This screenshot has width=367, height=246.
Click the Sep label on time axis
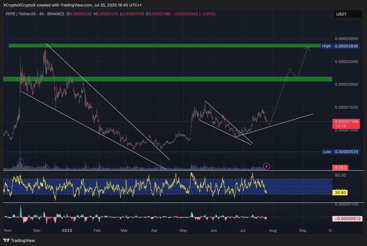point(303,230)
